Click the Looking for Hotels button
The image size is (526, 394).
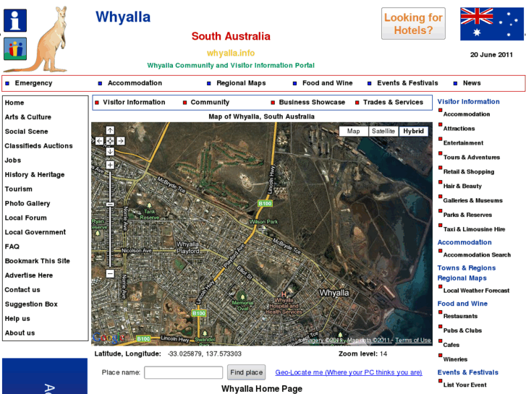[413, 23]
